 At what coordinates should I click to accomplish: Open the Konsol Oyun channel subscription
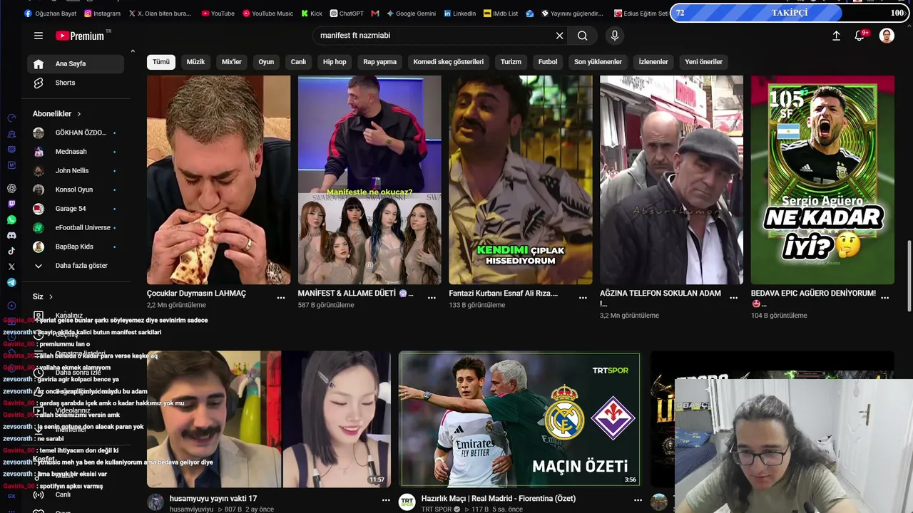coord(76,190)
